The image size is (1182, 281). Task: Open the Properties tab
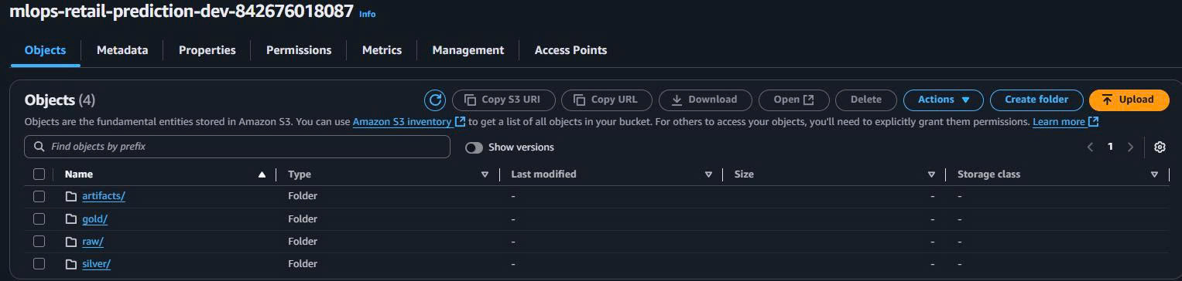[x=207, y=50]
